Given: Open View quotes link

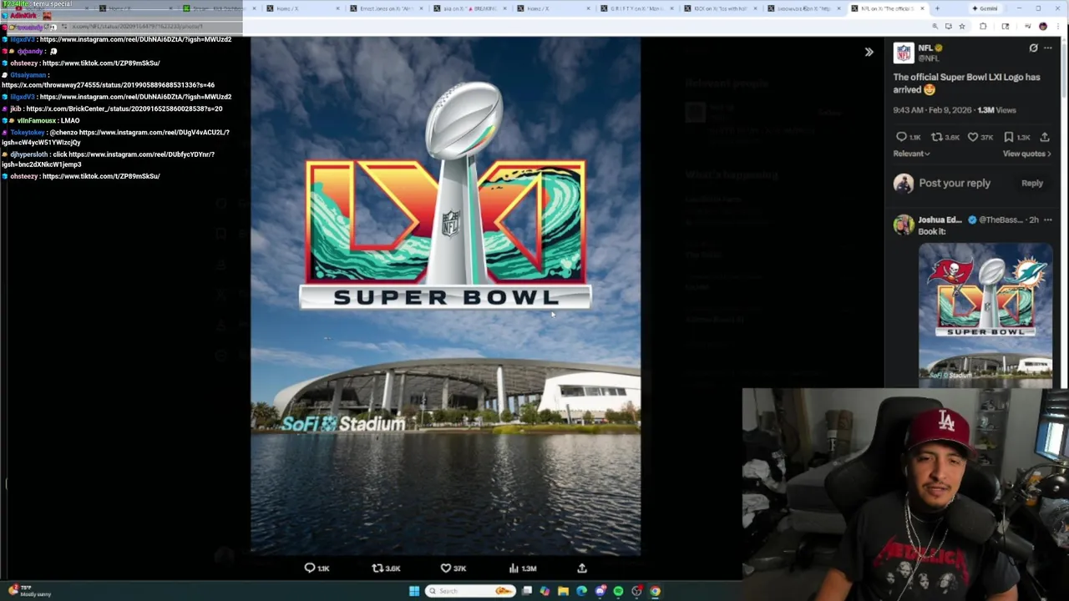Looking at the screenshot, I should pyautogui.click(x=1026, y=154).
